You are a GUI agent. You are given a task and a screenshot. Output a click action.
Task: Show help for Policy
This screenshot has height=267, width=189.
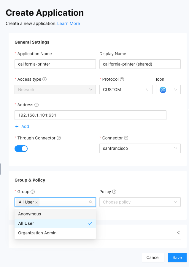point(114,192)
